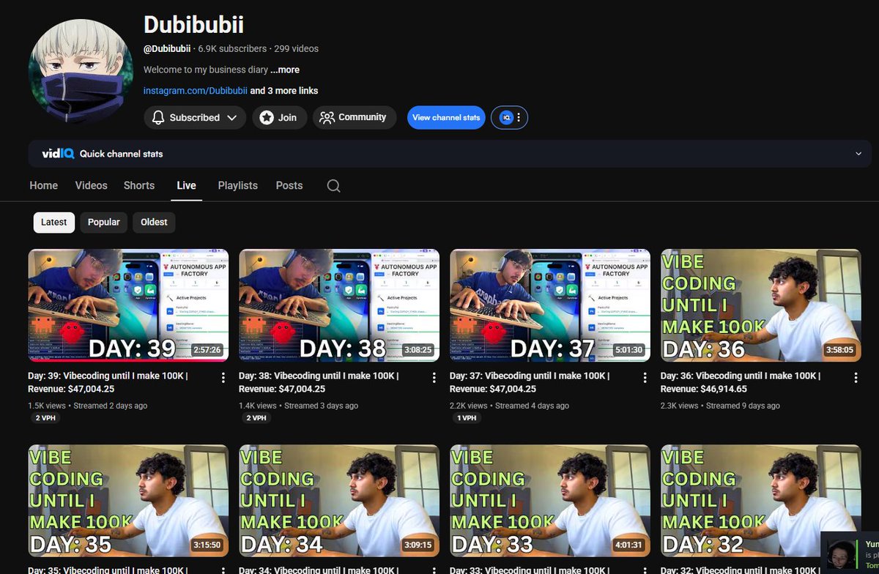
Task: Click the @Dubibubii handle text
Action: [x=167, y=48]
